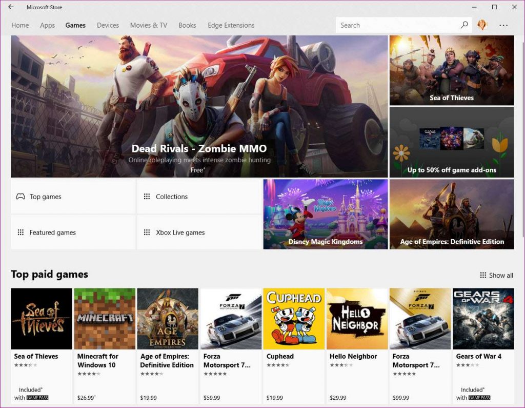Open the 50% off game add-ons tile
This screenshot has height=408, width=525.
[452, 142]
